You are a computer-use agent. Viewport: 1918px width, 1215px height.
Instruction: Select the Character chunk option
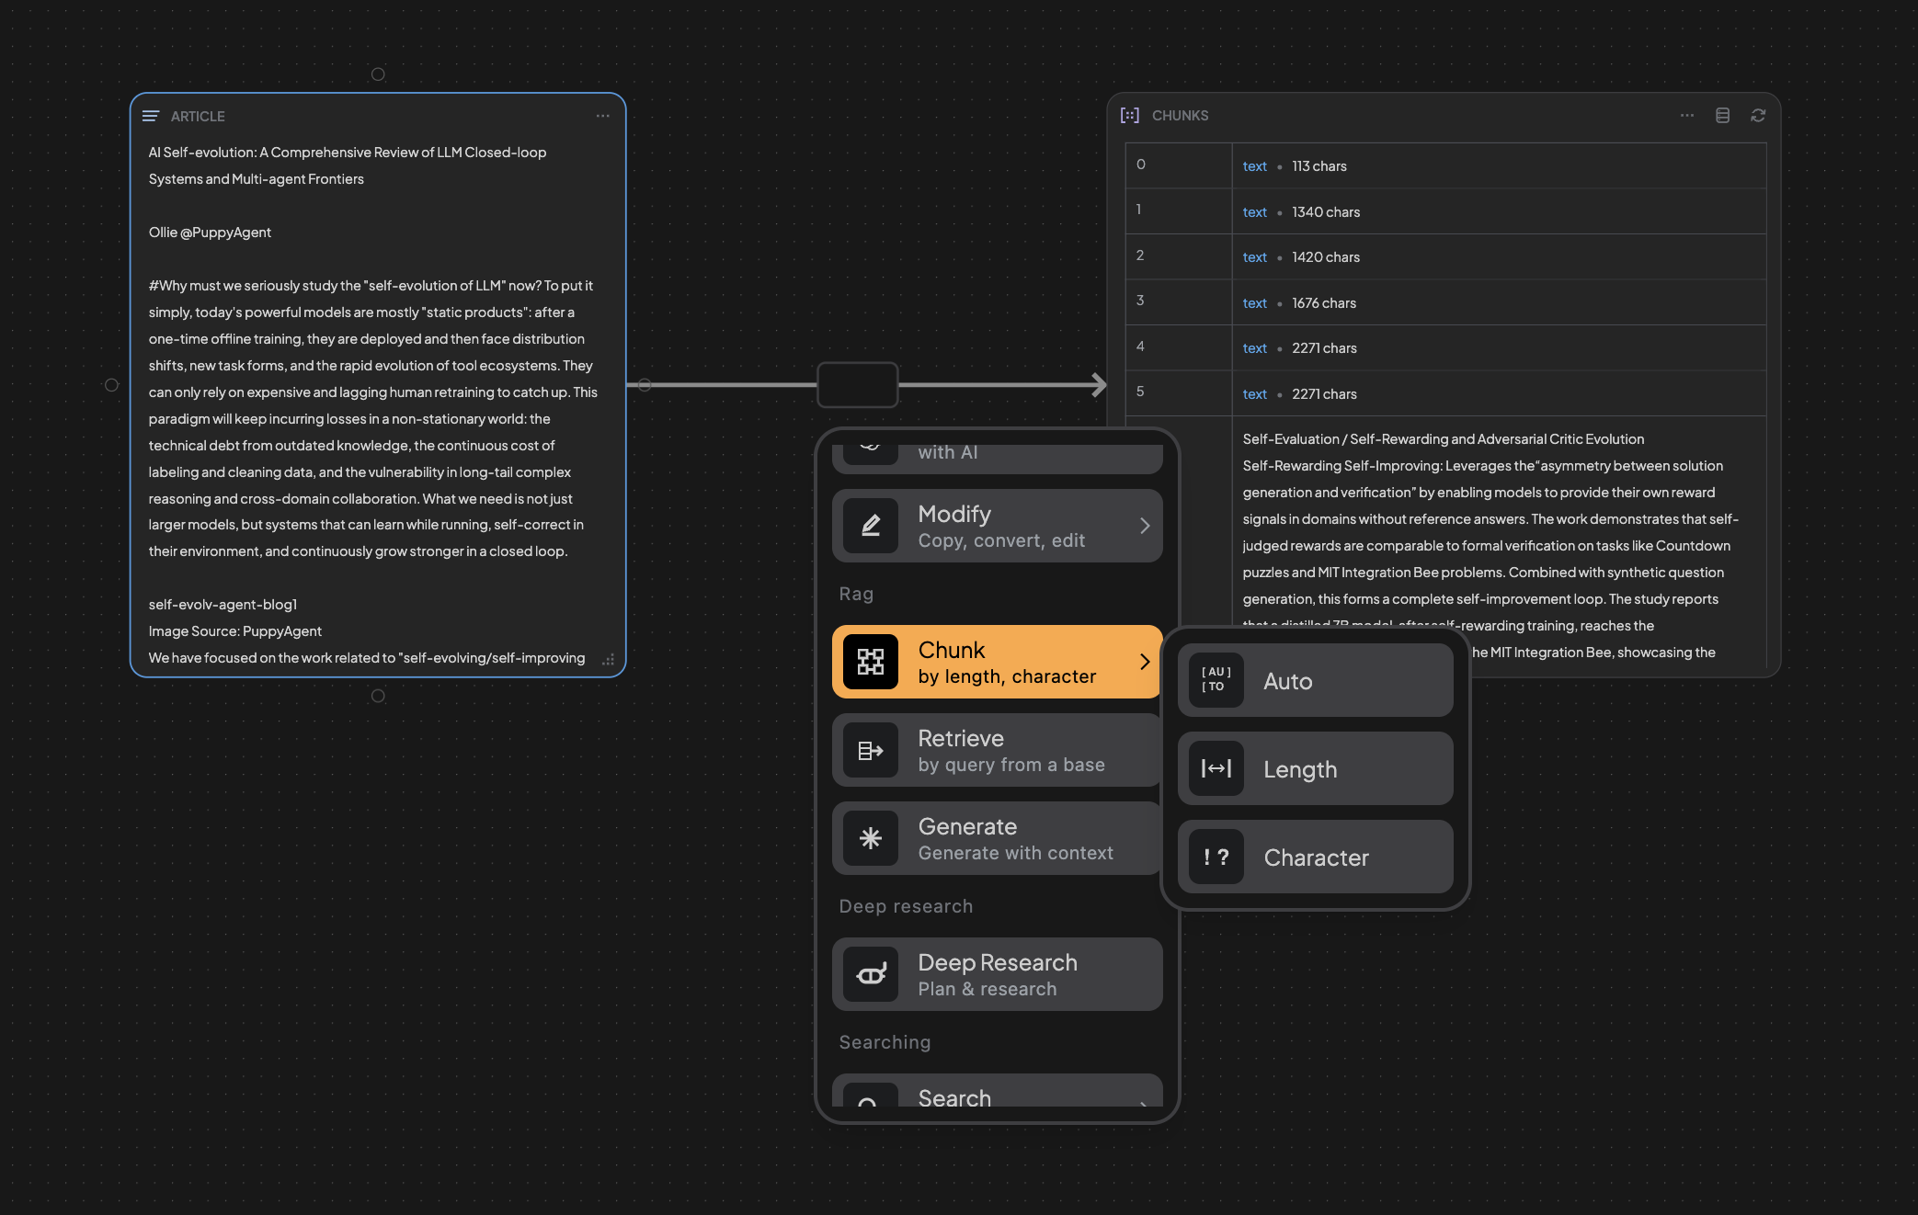[1315, 857]
